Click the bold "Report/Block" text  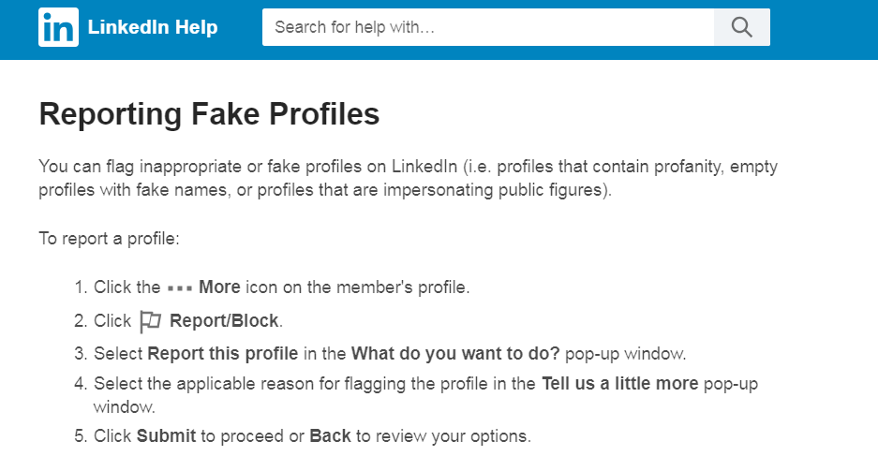224,321
